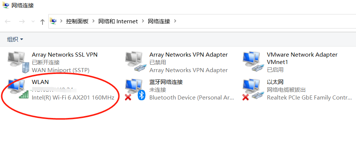Viewport: 356px width, 145px height.
Task: Expand chevron after Network and Internet breadcrumb
Action: 143,21
